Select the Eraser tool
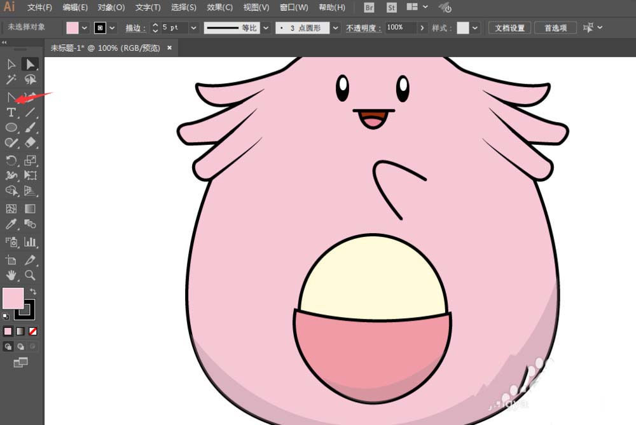The image size is (636, 425). pyautogui.click(x=31, y=142)
